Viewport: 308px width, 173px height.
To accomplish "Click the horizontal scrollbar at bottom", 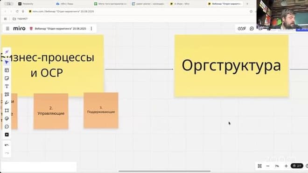I will click(x=165, y=171).
